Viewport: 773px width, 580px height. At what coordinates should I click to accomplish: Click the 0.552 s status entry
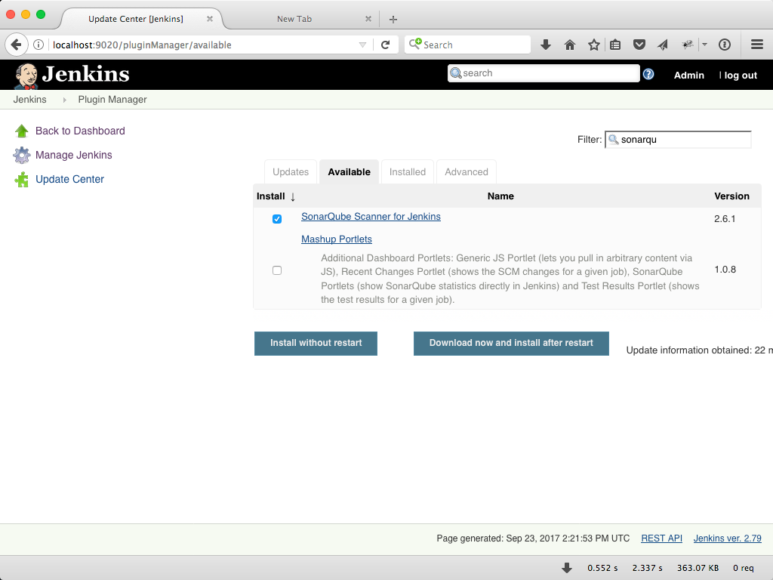pyautogui.click(x=602, y=568)
